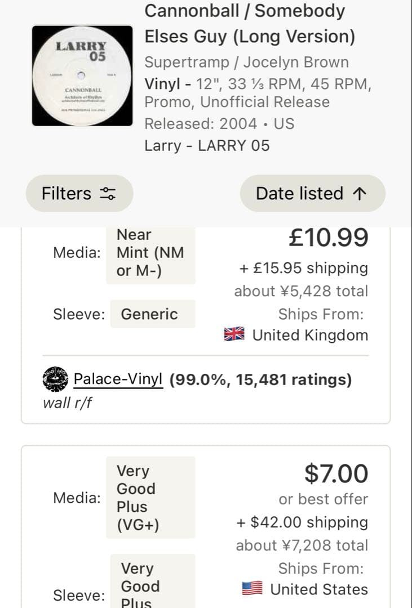
Task: Open Palace-Vinyl seller profile link
Action: (x=118, y=379)
